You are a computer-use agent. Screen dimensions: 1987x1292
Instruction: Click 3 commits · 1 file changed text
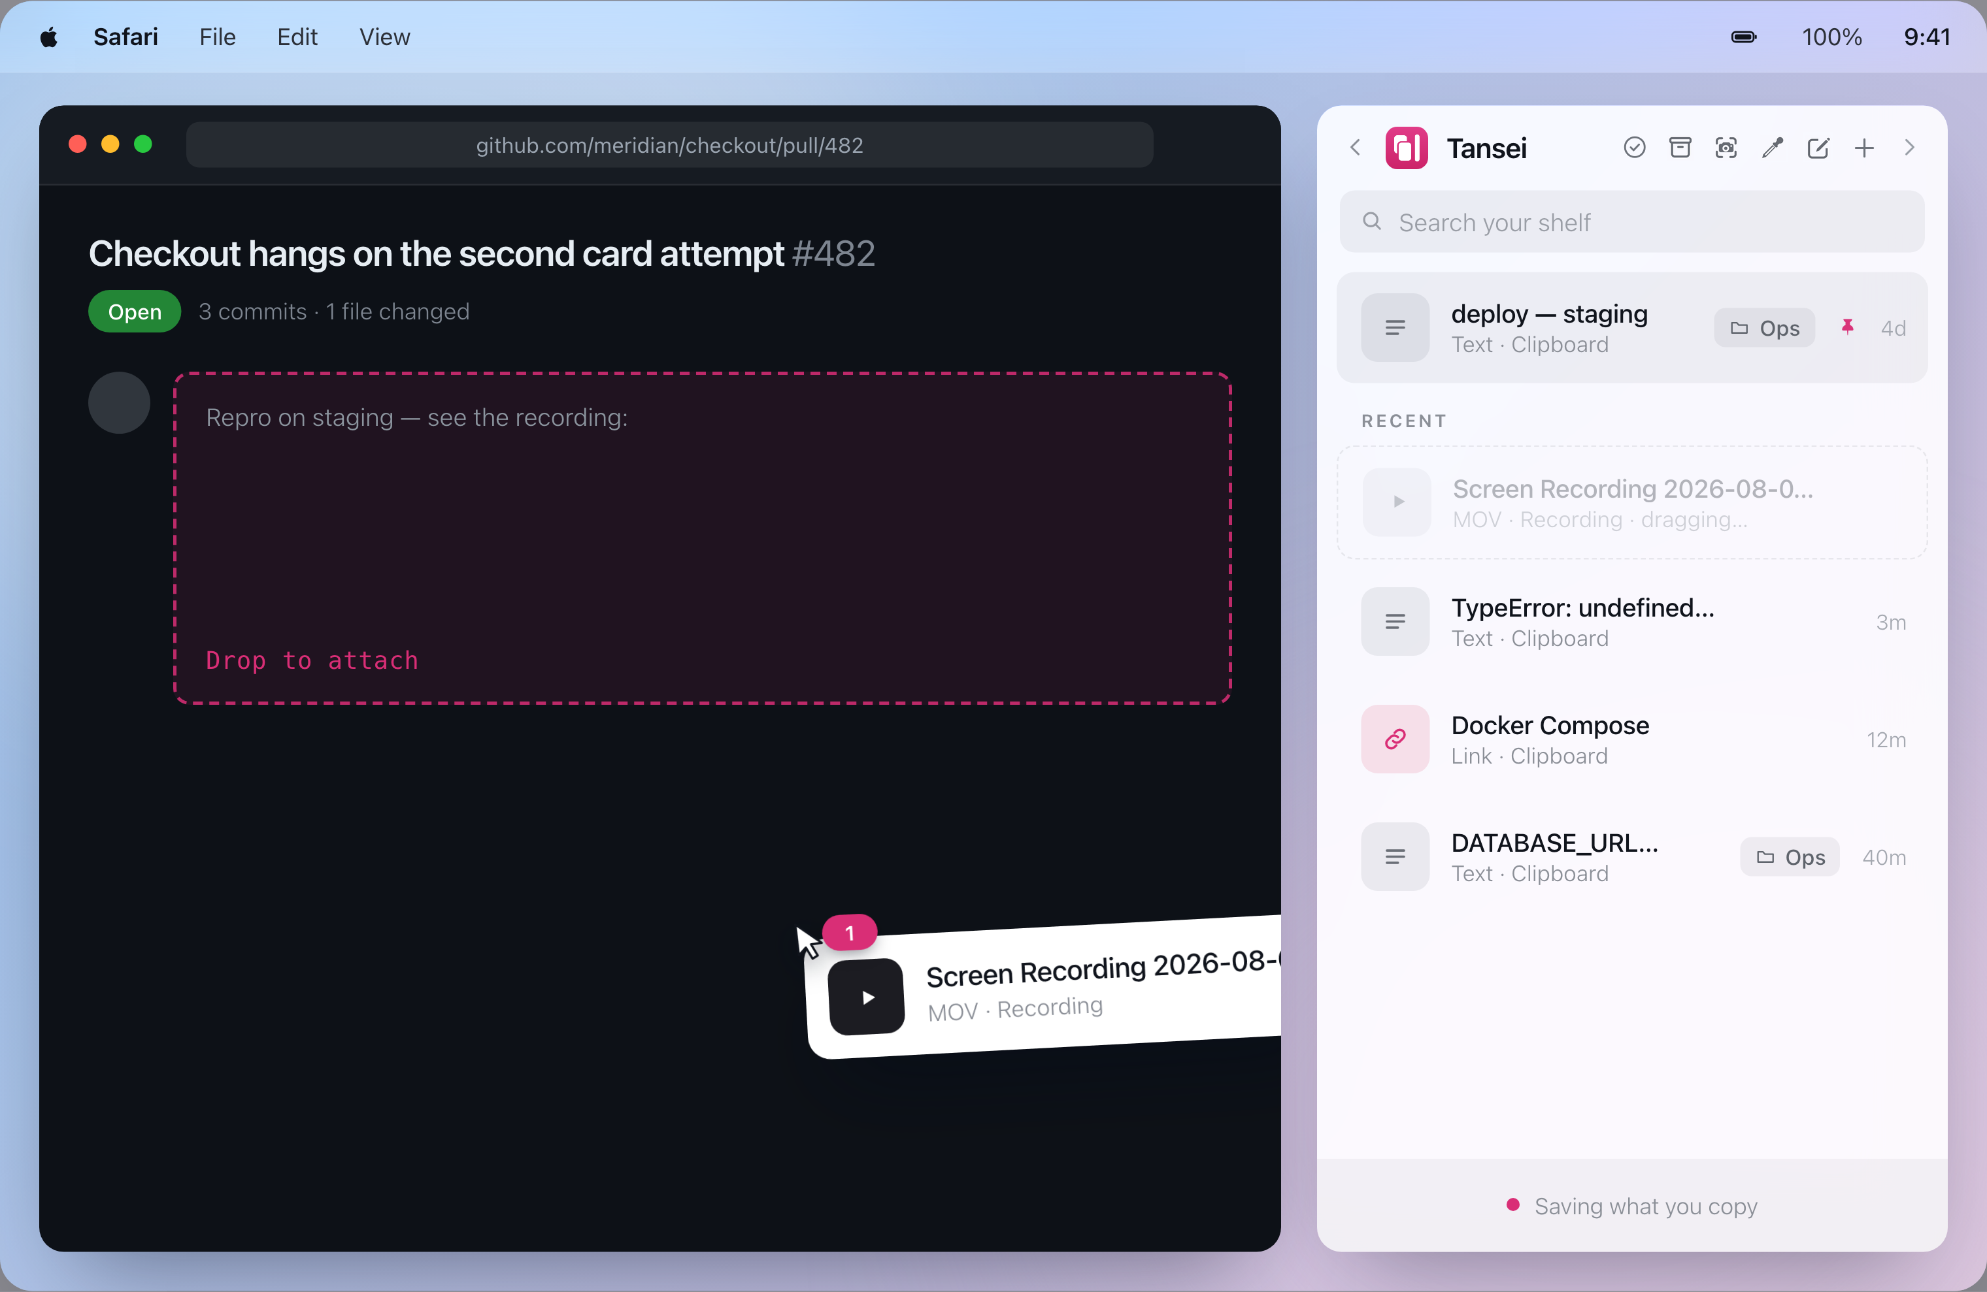334,311
